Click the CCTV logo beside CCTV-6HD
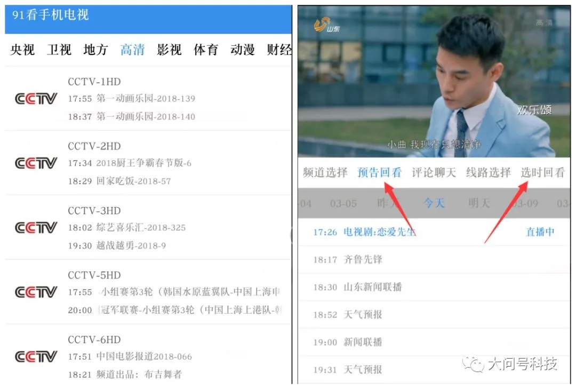This screenshot has width=576, height=389. [36, 356]
